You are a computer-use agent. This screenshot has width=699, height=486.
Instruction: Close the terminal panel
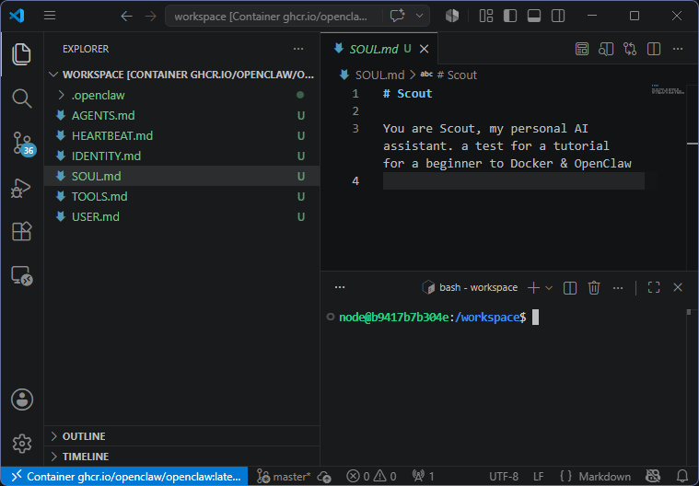coord(678,288)
